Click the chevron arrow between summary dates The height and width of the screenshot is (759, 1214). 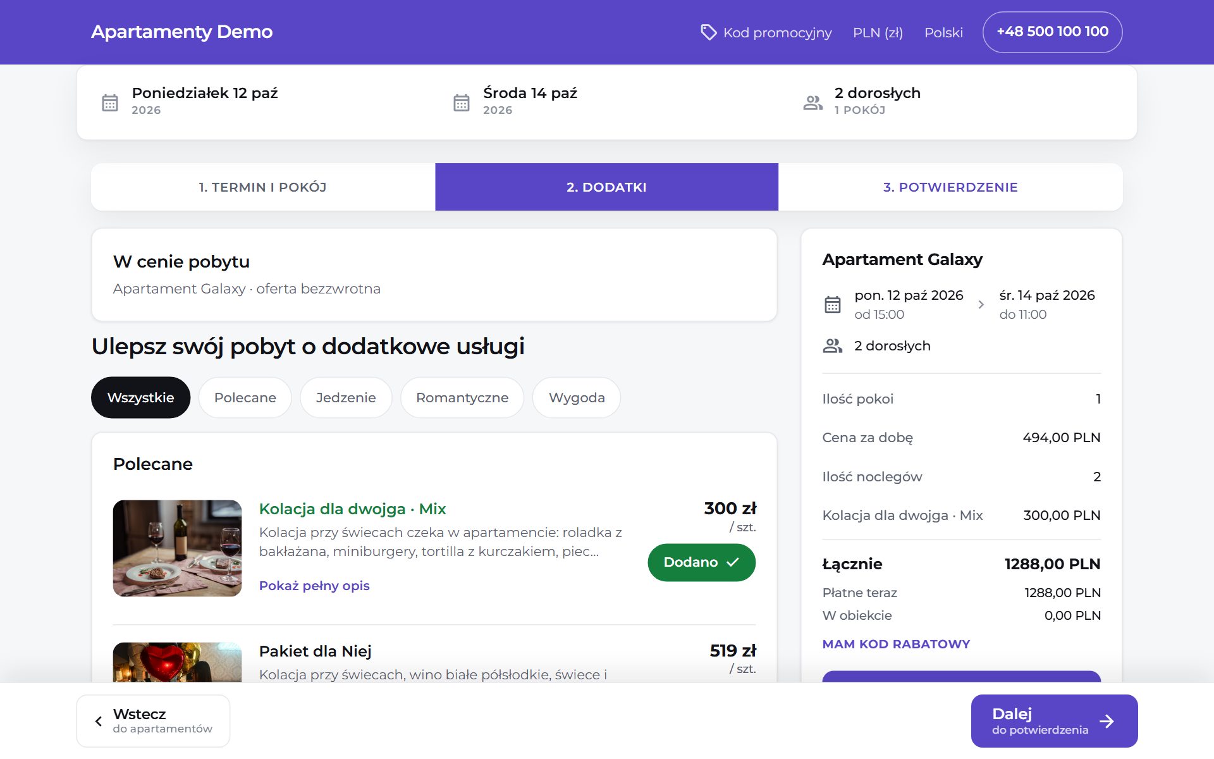coord(981,305)
